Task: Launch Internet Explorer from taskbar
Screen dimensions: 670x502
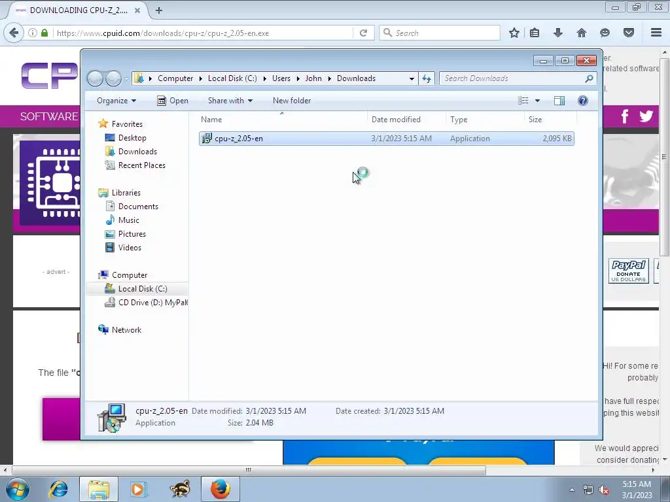Action: 58,489
